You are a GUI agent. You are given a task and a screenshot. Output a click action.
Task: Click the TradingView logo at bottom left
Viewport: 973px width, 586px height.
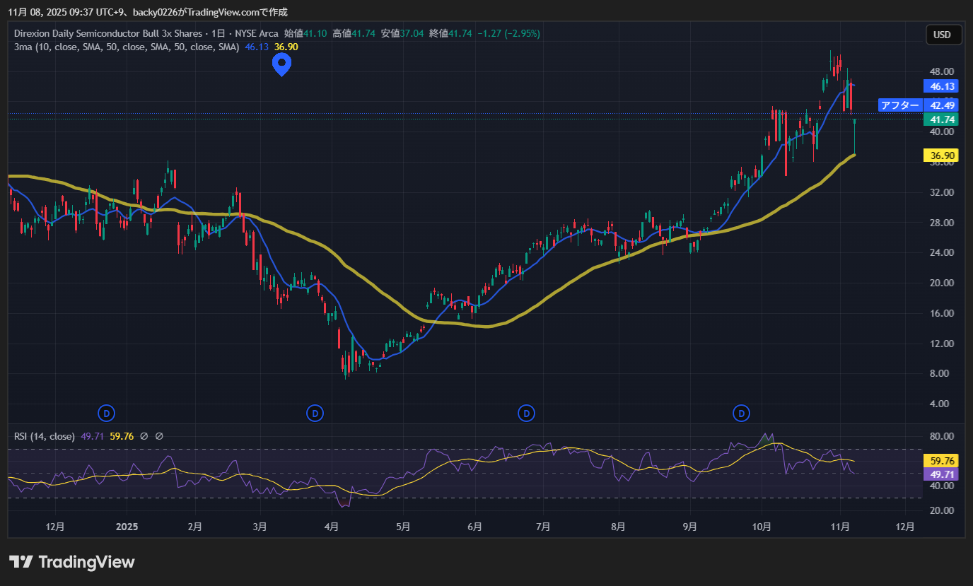point(71,562)
